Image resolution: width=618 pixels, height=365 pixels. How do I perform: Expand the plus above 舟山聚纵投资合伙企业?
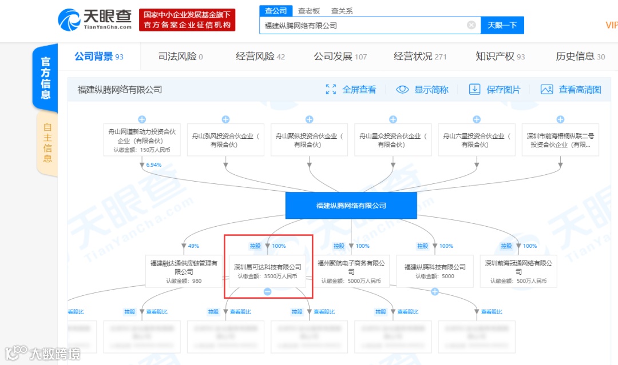tap(310, 119)
